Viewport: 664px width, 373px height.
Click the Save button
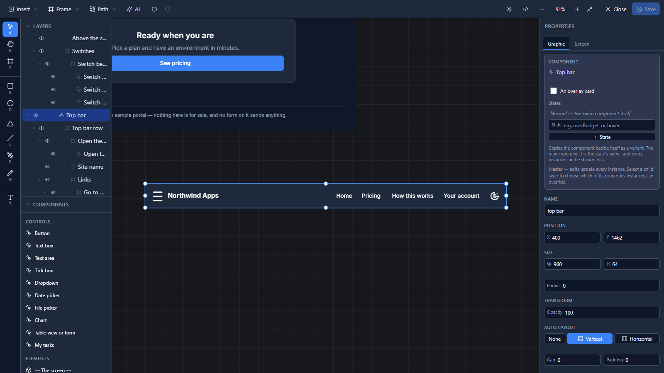646,9
